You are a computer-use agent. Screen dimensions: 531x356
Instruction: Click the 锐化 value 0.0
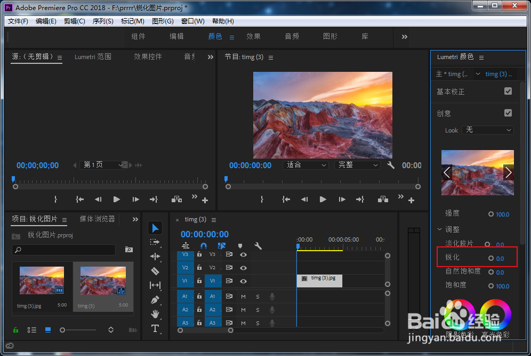click(x=500, y=259)
